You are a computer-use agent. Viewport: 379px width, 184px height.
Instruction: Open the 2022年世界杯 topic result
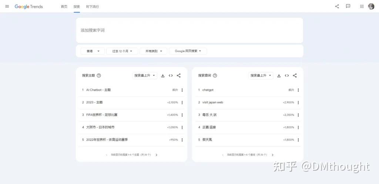(x=107, y=140)
